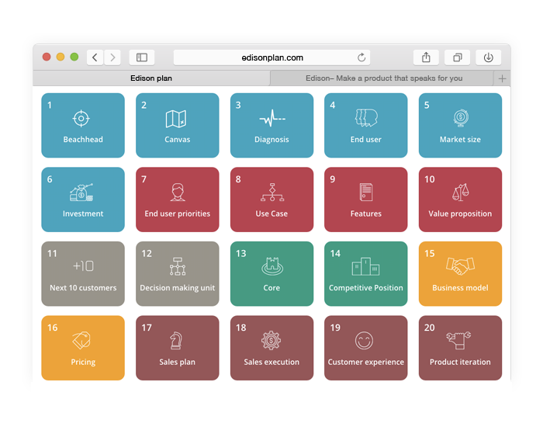
Task: Click the Value proposition label text
Action: 460,213
